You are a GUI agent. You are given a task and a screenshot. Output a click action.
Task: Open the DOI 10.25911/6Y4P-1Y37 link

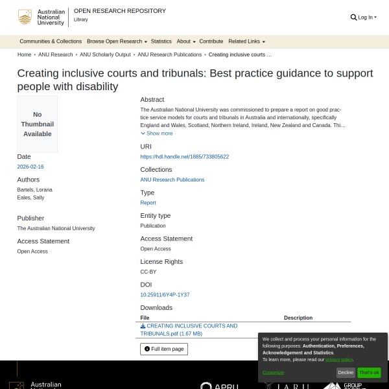[165, 295]
